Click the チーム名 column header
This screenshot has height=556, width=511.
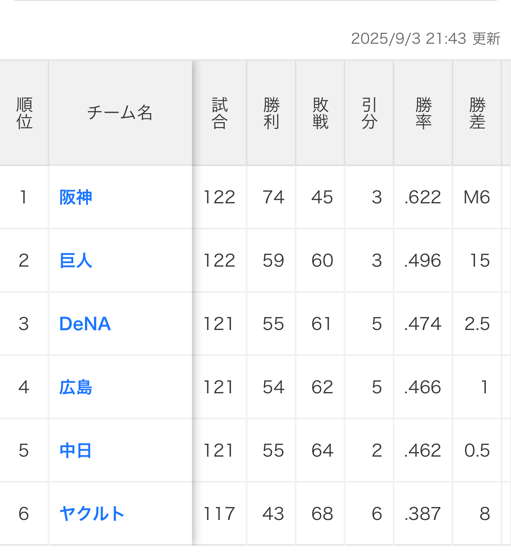tap(120, 113)
